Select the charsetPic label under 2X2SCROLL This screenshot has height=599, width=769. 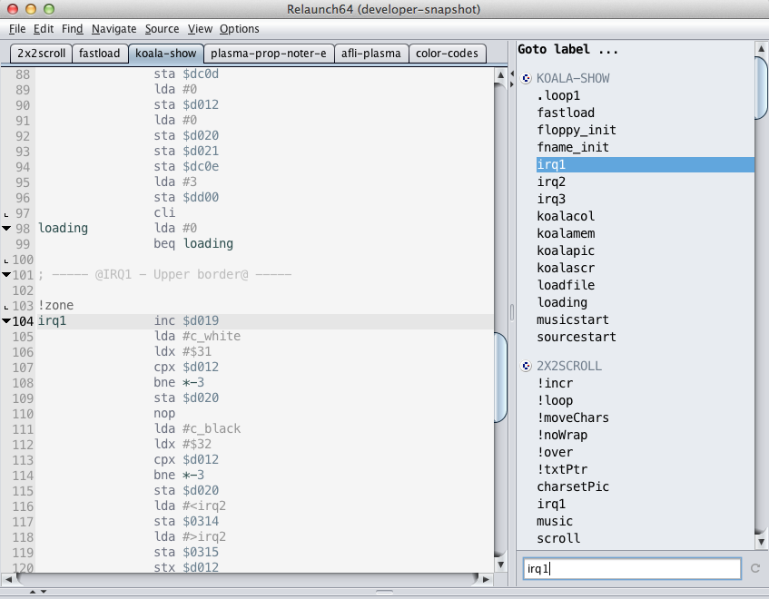(572, 486)
